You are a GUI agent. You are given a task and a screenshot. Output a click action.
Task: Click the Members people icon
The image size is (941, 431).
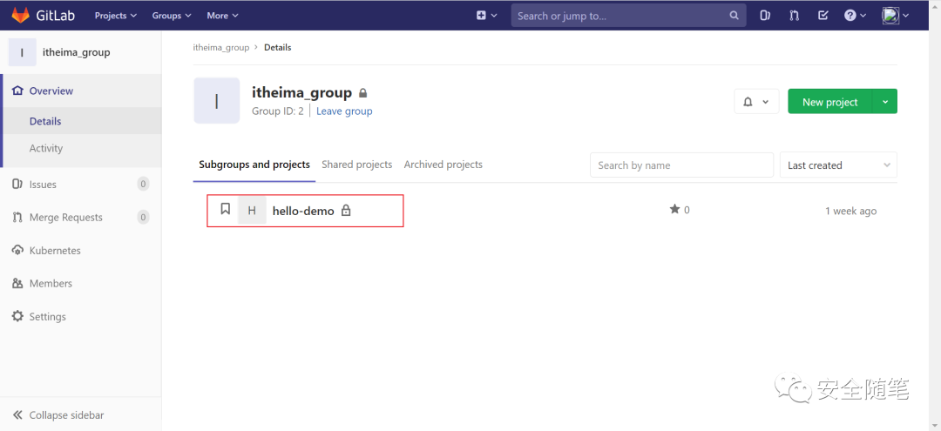coord(17,284)
